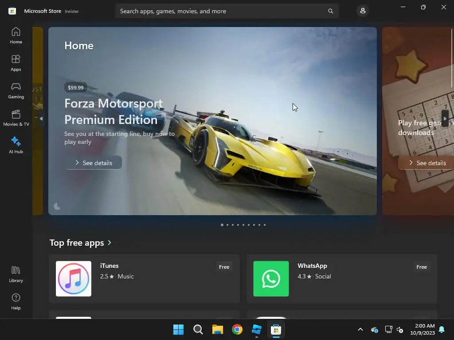The width and height of the screenshot is (454, 340).
Task: Click the search magnifier icon
Action: [x=330, y=11]
